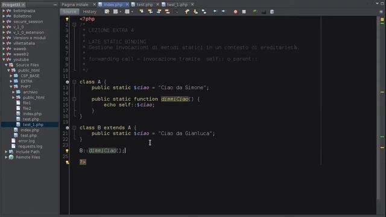Open dropdown arrow after second toolbar square icon
The height and width of the screenshot is (217, 386).
(x=132, y=12)
